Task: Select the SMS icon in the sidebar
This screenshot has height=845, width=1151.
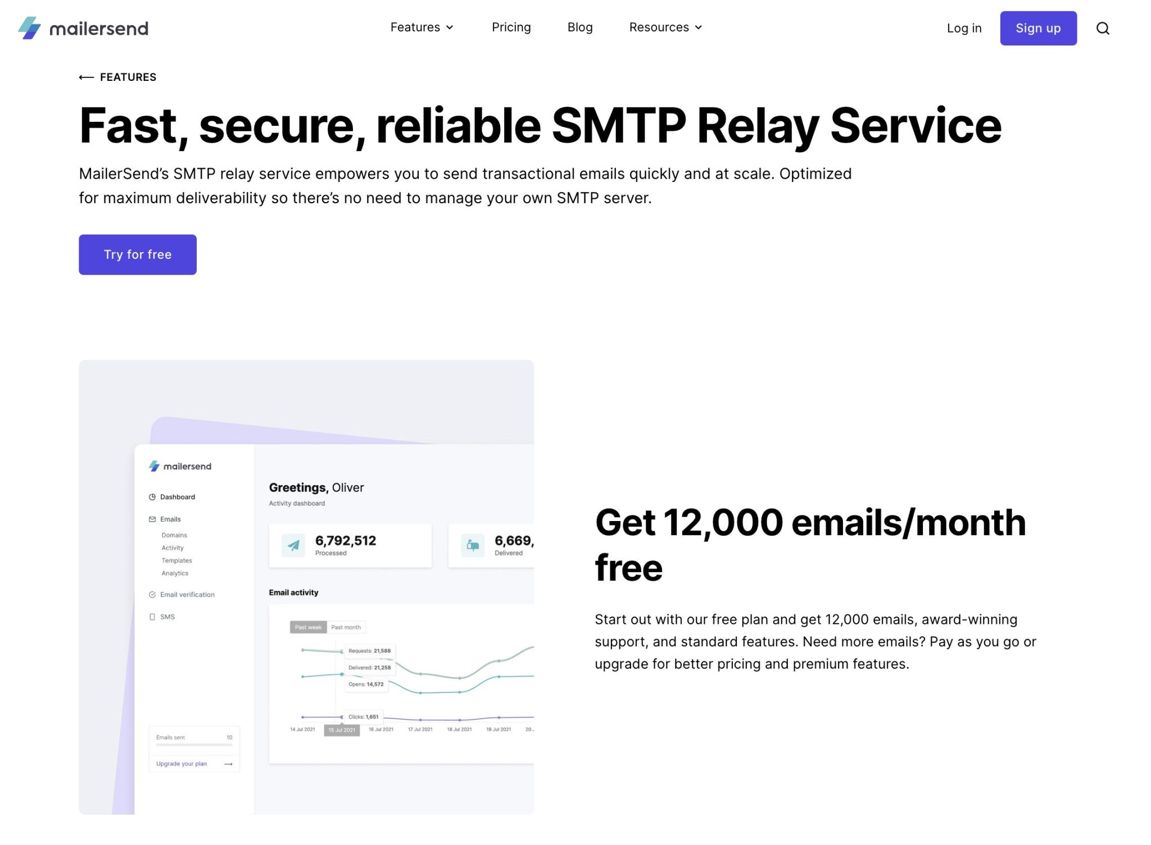Action: (151, 616)
